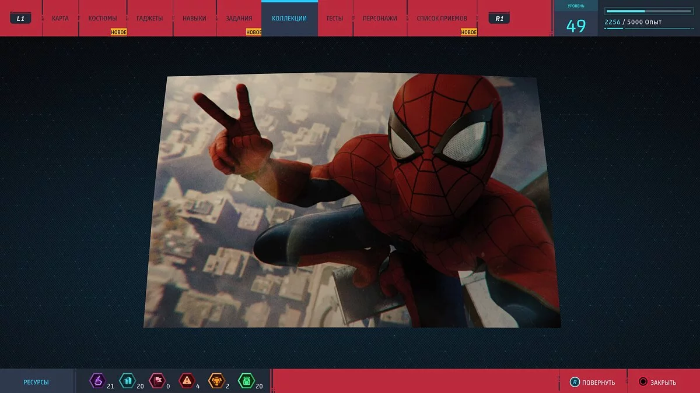Image resolution: width=700 pixels, height=393 pixels.
Task: Click the red warning triangle crime token
Action: tap(186, 381)
